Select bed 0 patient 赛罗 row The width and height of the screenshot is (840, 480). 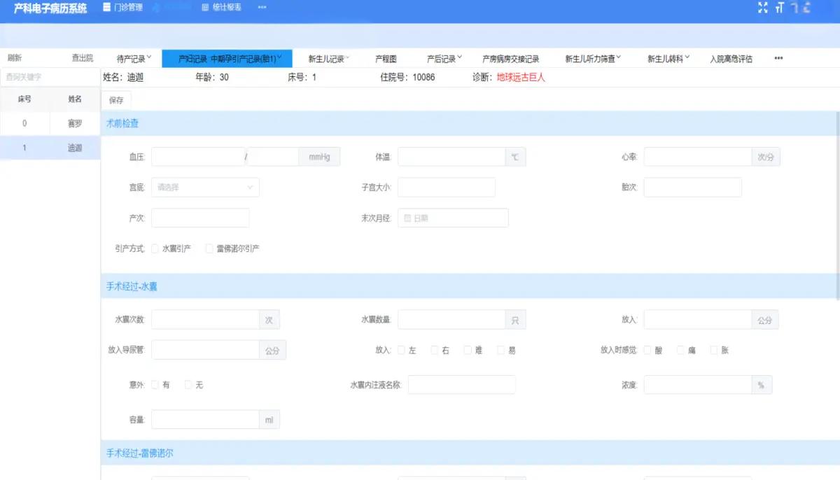point(50,124)
